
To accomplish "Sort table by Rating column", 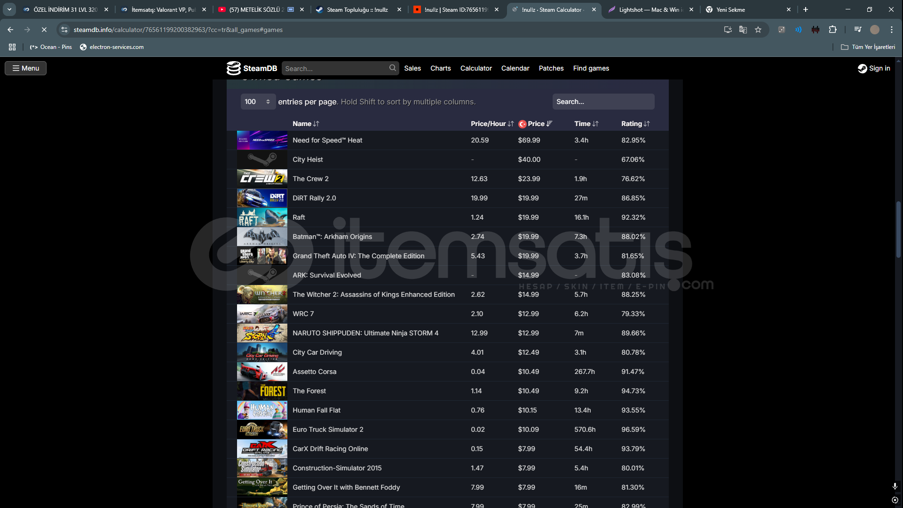I will (635, 124).
